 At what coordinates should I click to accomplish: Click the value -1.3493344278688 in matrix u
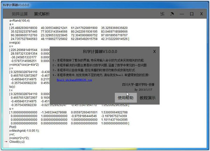(x=54, y=112)
